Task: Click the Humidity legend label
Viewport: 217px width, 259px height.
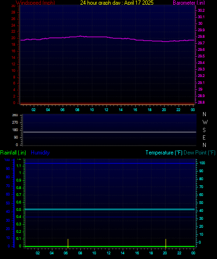Action: pos(40,153)
